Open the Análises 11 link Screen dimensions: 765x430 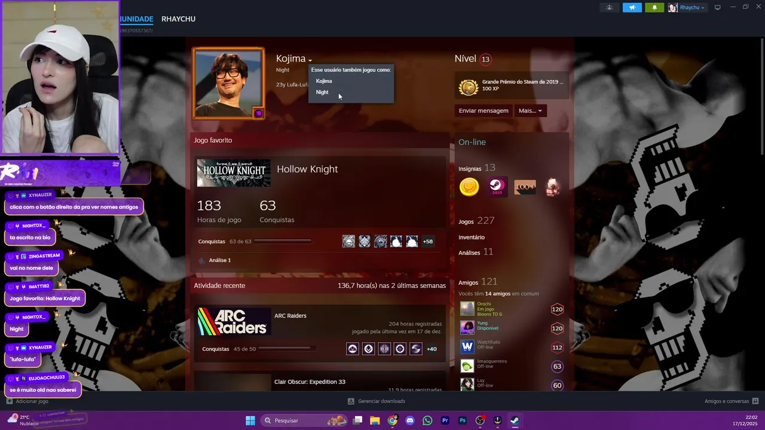476,252
